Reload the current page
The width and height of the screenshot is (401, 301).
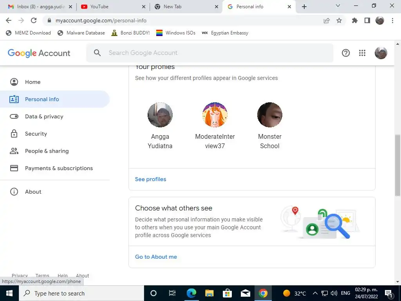(x=34, y=20)
